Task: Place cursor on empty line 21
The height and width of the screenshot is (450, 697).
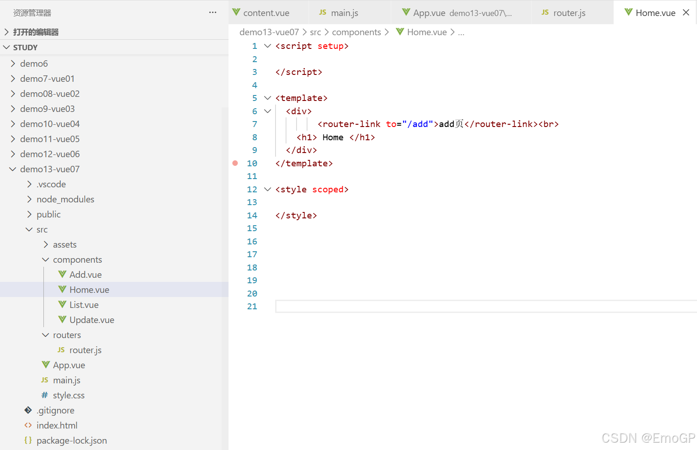Action: (486, 306)
